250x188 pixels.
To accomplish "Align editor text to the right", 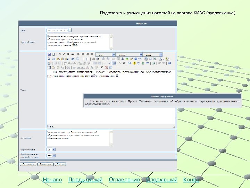I will coord(87,54).
